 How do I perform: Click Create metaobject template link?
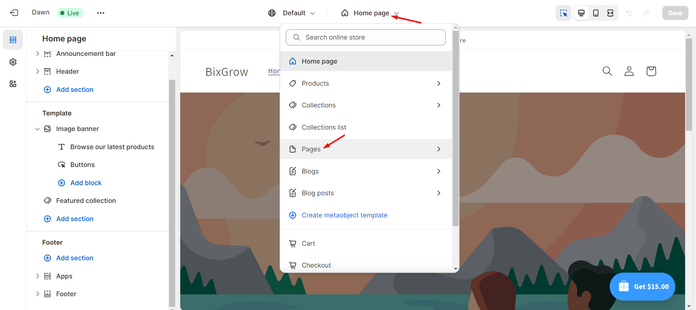344,215
